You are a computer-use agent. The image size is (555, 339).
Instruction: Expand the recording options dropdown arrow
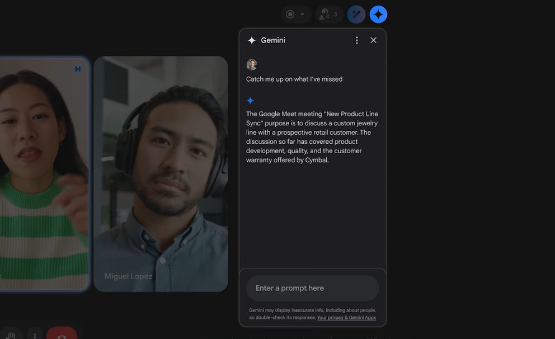(x=302, y=14)
